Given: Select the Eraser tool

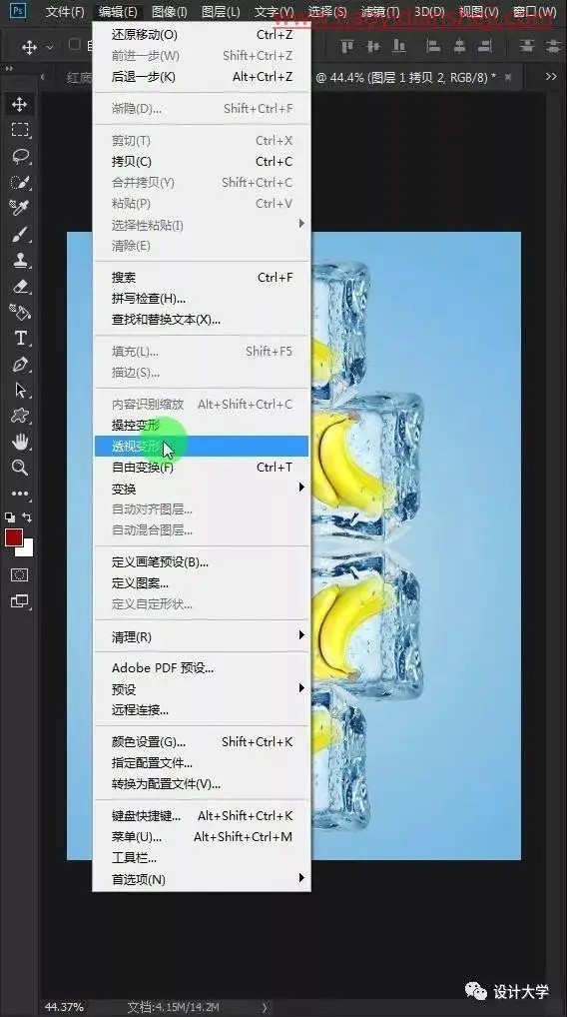Looking at the screenshot, I should (x=19, y=286).
